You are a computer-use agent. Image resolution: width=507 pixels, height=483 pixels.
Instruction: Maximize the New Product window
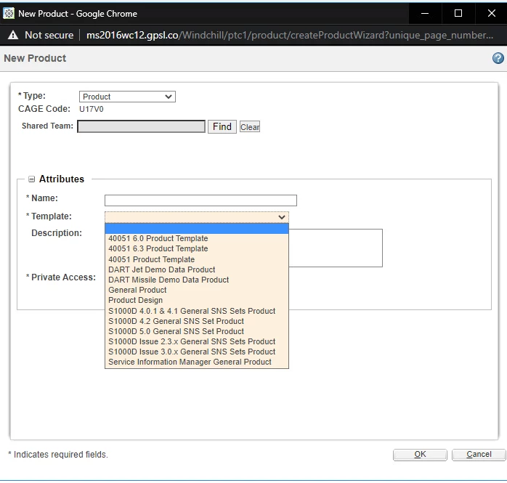(458, 13)
